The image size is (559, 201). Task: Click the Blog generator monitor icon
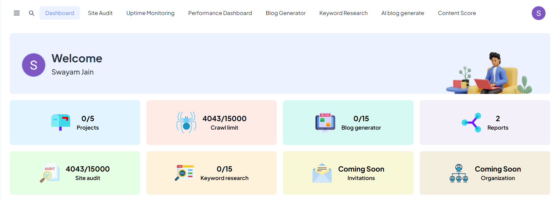[325, 122]
